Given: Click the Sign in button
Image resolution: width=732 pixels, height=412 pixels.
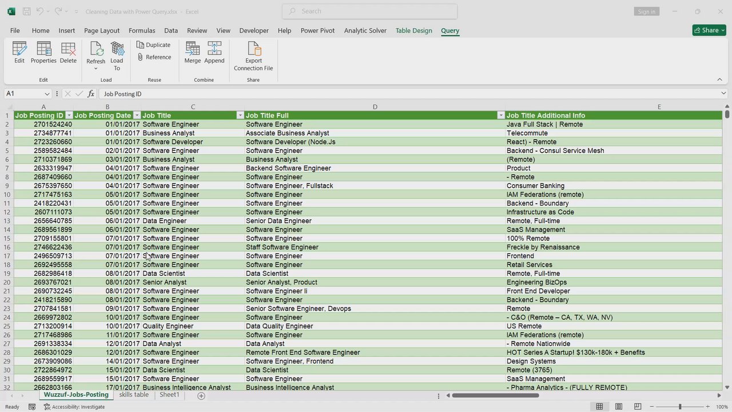Looking at the screenshot, I should pos(646,11).
